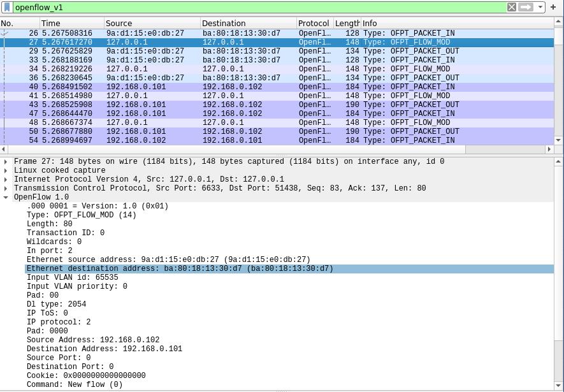This screenshot has height=392, width=564.
Task: Sort by the No. column header
Action: (20, 24)
